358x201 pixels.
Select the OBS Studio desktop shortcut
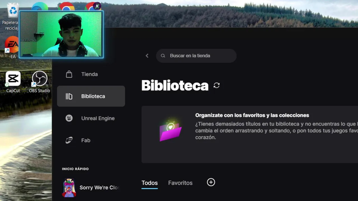(39, 82)
